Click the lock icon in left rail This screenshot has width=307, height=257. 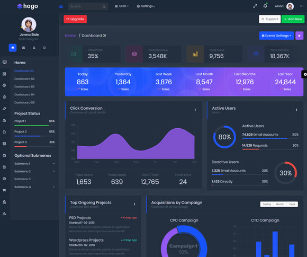tap(4, 202)
